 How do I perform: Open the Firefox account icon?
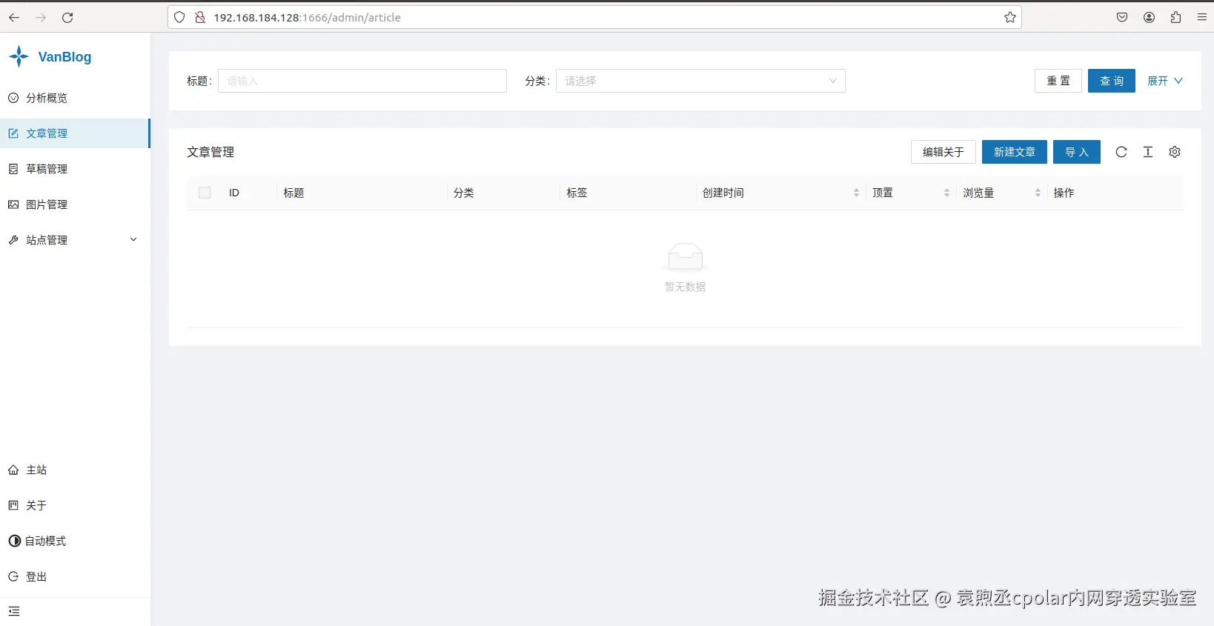tap(1149, 17)
